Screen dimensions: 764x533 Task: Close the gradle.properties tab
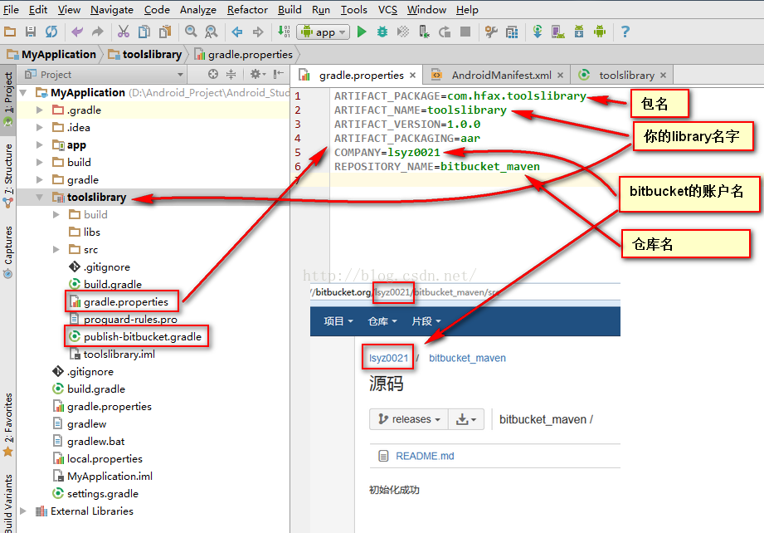tap(413, 75)
